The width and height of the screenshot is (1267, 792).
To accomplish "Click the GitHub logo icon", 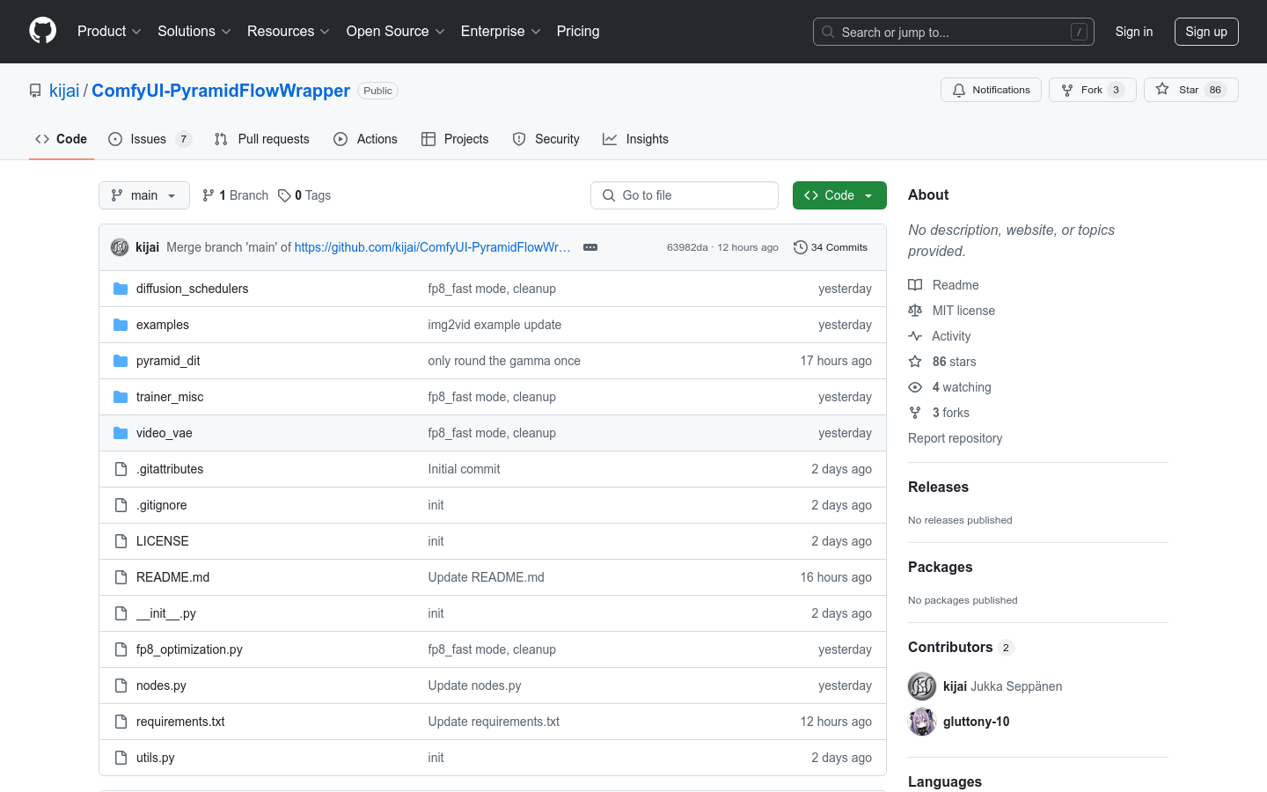I will pos(43,31).
